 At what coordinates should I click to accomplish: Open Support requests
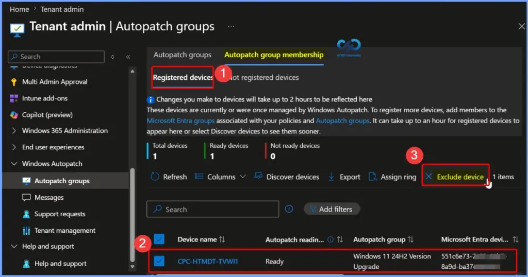point(60,214)
